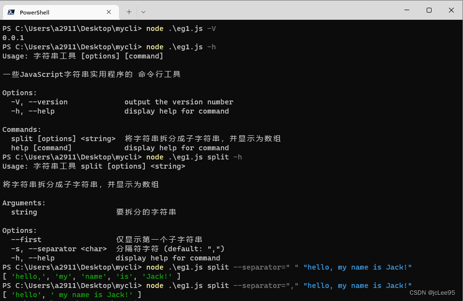The height and width of the screenshot is (301, 463).
Task: Open a new terminal tab with the plus icon
Action: point(129,12)
